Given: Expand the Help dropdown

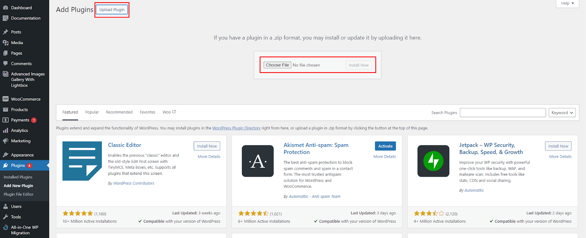Looking at the screenshot, I should (x=567, y=3).
